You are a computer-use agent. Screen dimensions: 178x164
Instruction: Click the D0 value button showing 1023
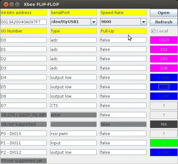164,40
